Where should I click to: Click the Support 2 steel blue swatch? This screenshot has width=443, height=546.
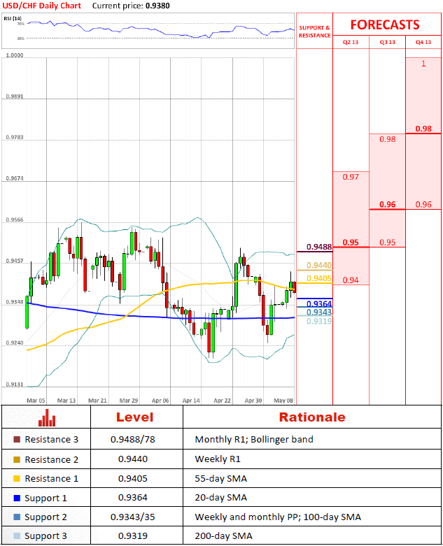tap(17, 517)
